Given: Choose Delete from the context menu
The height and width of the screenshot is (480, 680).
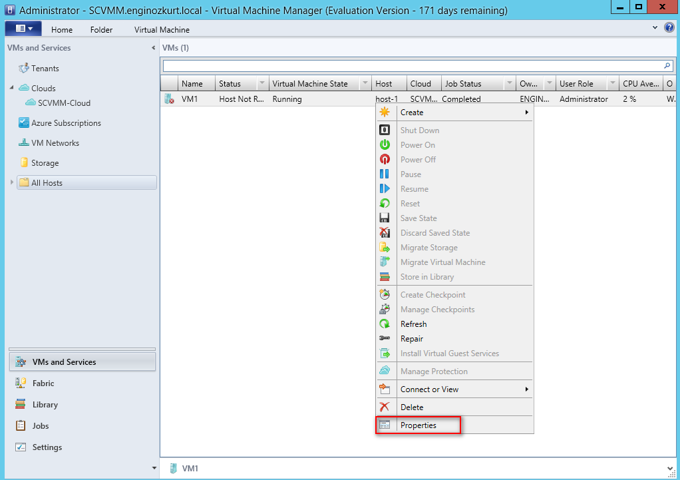Looking at the screenshot, I should [x=455, y=407].
